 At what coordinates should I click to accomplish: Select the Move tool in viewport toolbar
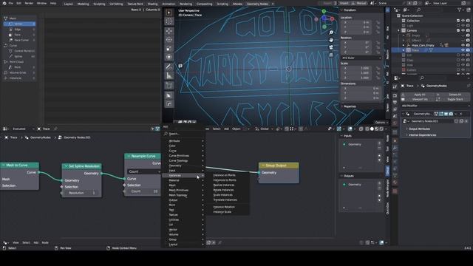pyautogui.click(x=169, y=31)
